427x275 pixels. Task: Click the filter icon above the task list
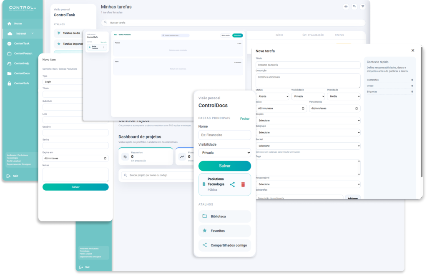[x=362, y=7]
